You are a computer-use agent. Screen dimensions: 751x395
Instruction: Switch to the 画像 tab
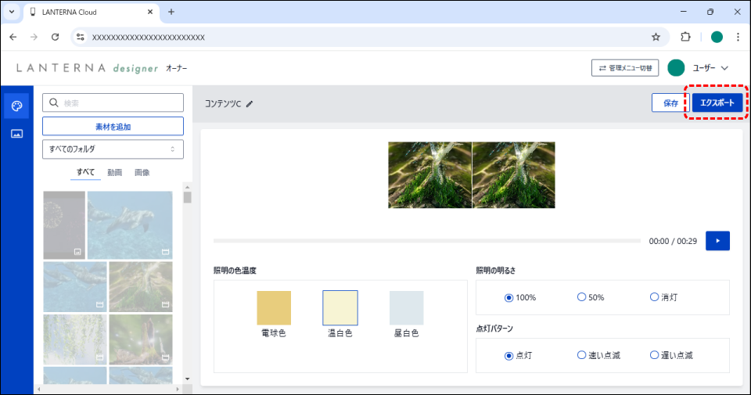click(142, 172)
